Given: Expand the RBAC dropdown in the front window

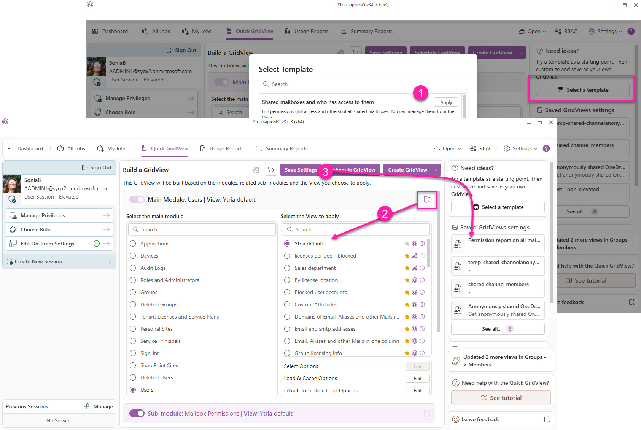Looking at the screenshot, I should click(x=484, y=148).
